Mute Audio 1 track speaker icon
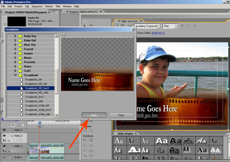The width and height of the screenshot is (230, 162). [4, 157]
